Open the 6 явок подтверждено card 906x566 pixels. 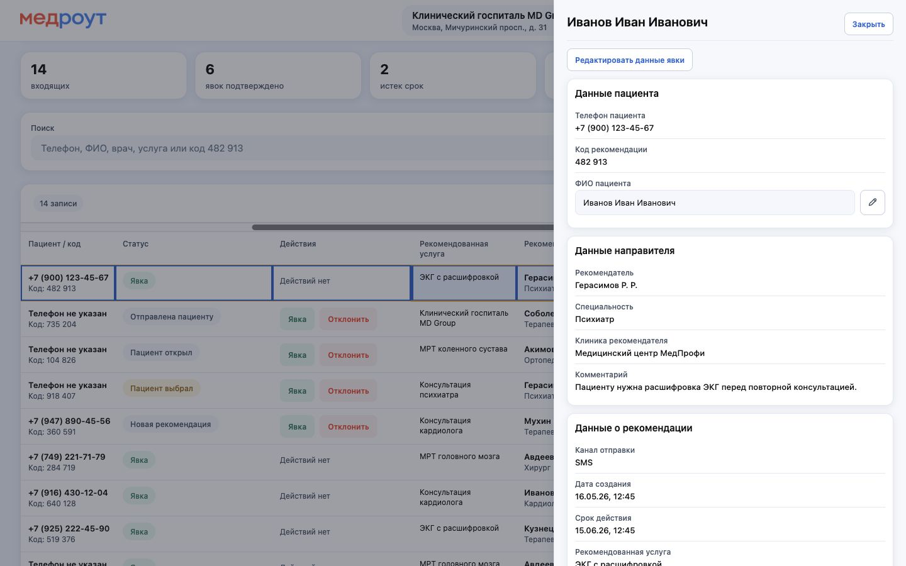point(278,75)
